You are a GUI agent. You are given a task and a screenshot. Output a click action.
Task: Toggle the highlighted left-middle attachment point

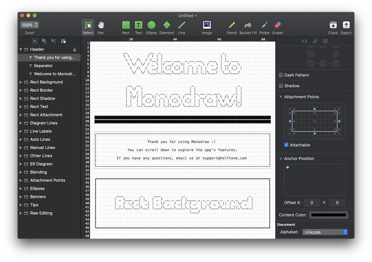pyautogui.click(x=290, y=121)
